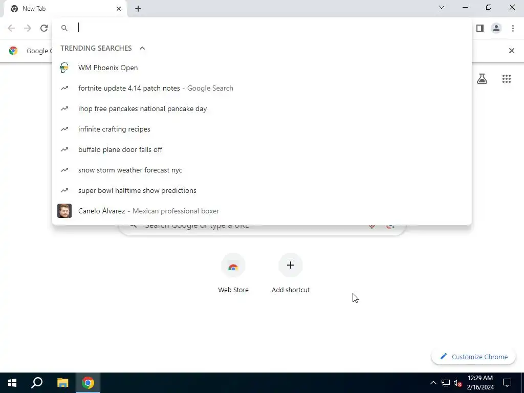The image size is (524, 393).
Task: Open the Chrome Labs flask icon
Action: (482, 79)
